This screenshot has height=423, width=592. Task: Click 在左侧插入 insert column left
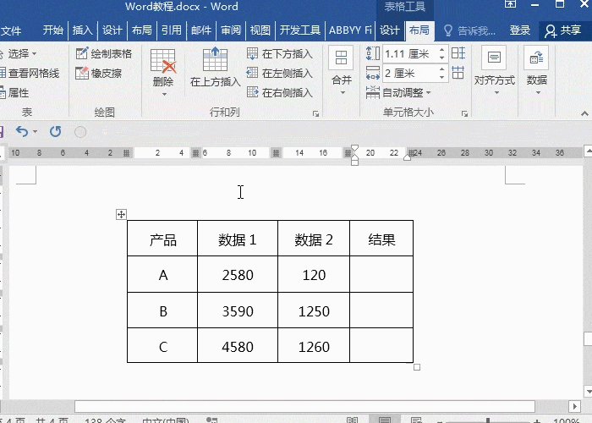coord(280,73)
